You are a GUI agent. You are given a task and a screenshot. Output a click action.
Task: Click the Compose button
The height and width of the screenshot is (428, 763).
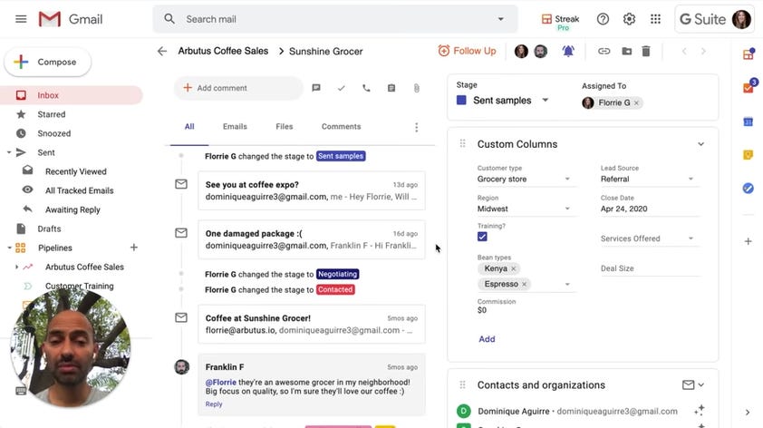(x=48, y=62)
